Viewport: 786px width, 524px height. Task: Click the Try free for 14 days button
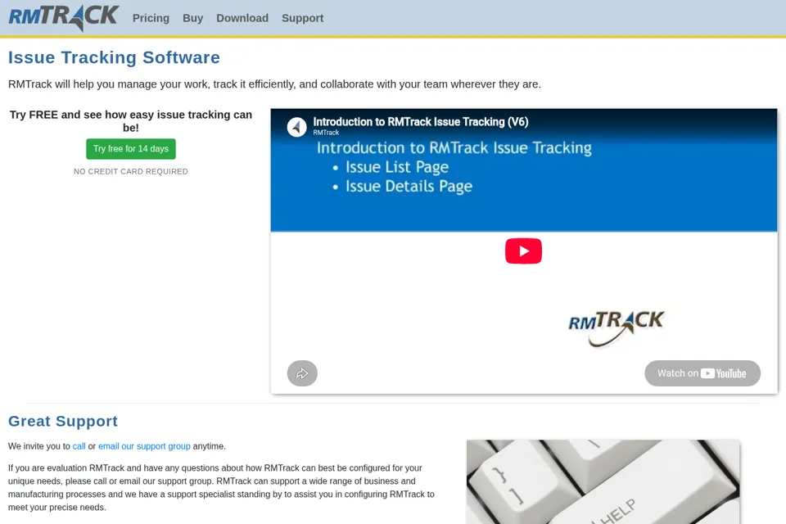tap(131, 149)
